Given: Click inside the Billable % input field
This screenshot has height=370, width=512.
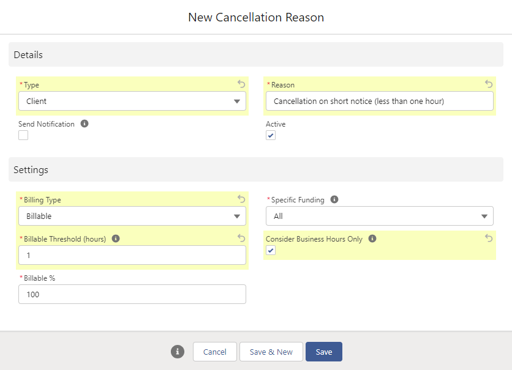Looking at the screenshot, I should click(132, 294).
